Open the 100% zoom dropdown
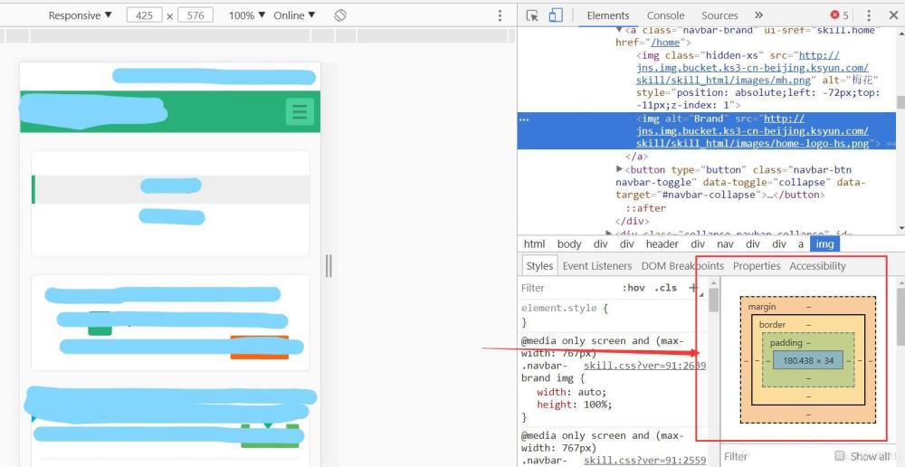Screen dimensions: 905x467 247,15
